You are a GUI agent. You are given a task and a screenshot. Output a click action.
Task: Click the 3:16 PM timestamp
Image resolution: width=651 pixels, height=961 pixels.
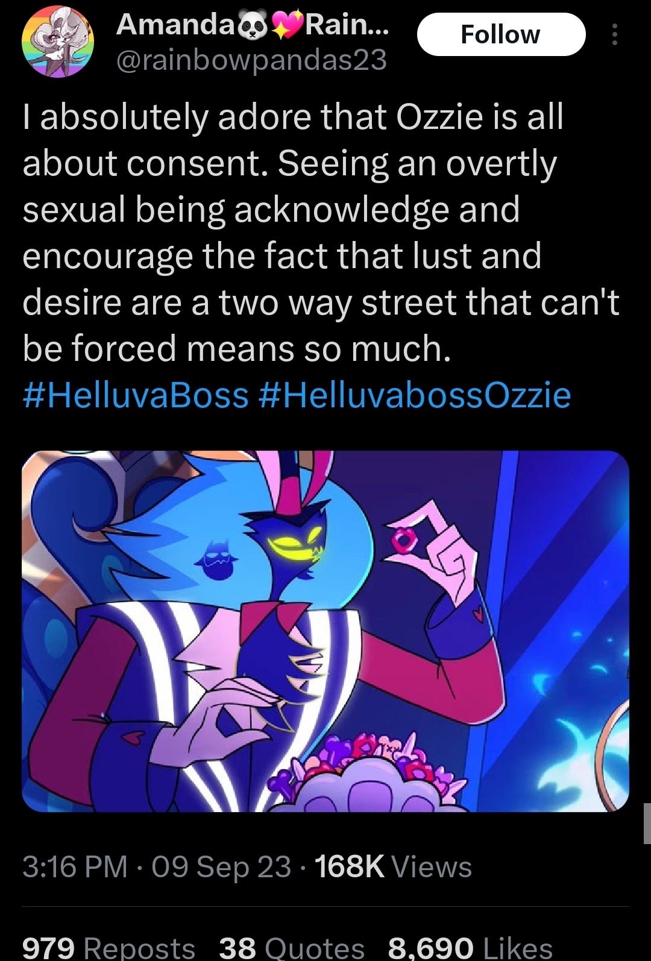click(75, 867)
